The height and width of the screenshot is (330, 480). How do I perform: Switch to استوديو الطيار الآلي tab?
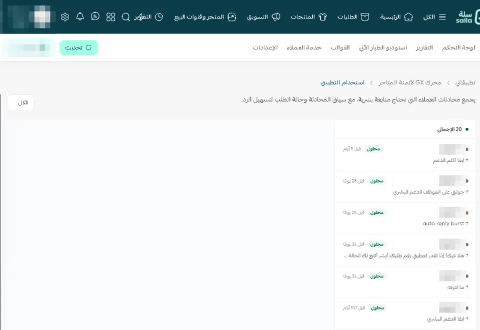click(383, 47)
